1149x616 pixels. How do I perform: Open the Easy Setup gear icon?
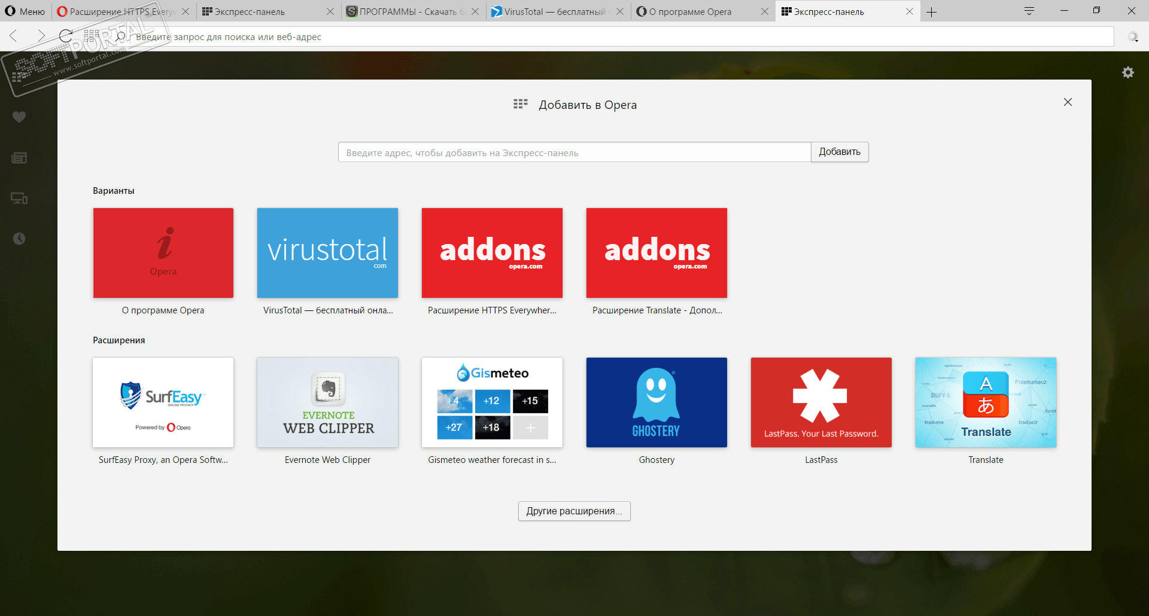click(1128, 72)
